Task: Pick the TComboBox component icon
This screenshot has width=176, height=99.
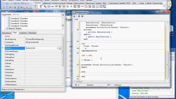Action: (79, 7)
